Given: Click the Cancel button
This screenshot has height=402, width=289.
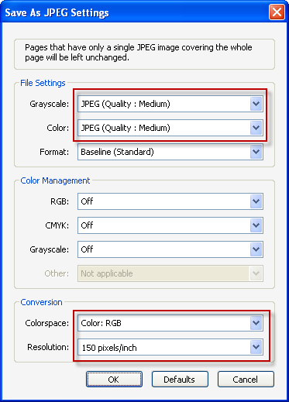Looking at the screenshot, I should (x=246, y=380).
